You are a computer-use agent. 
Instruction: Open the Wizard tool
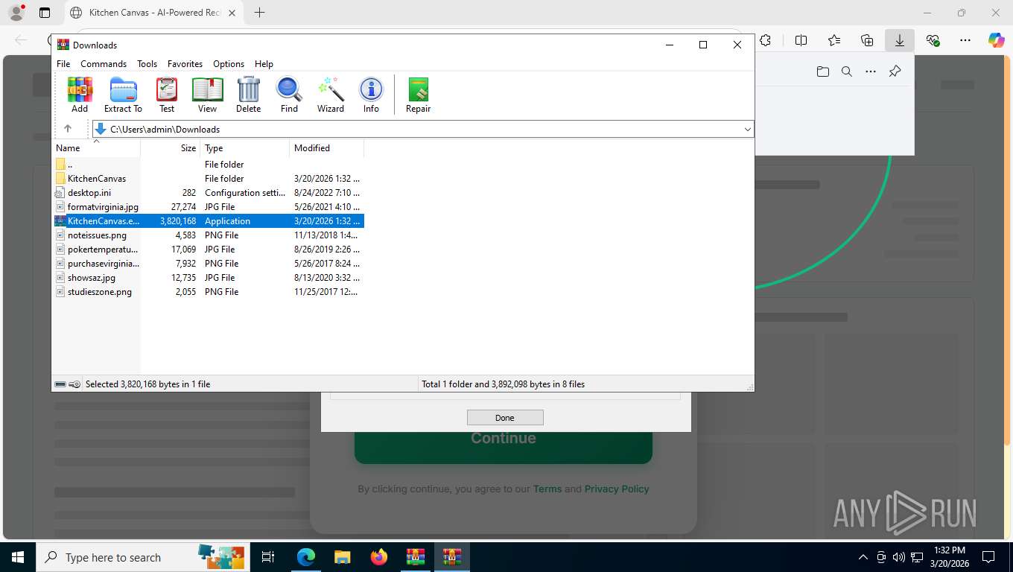[x=331, y=95]
